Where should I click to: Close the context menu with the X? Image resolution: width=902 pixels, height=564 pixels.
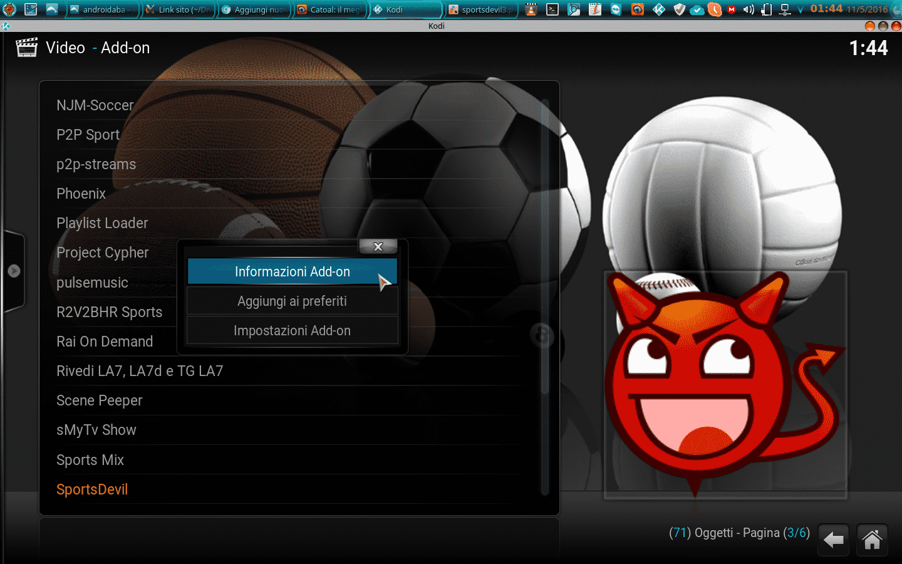click(378, 246)
